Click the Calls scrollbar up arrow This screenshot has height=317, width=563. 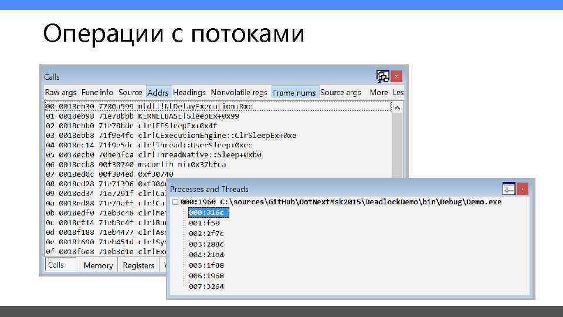(x=398, y=107)
